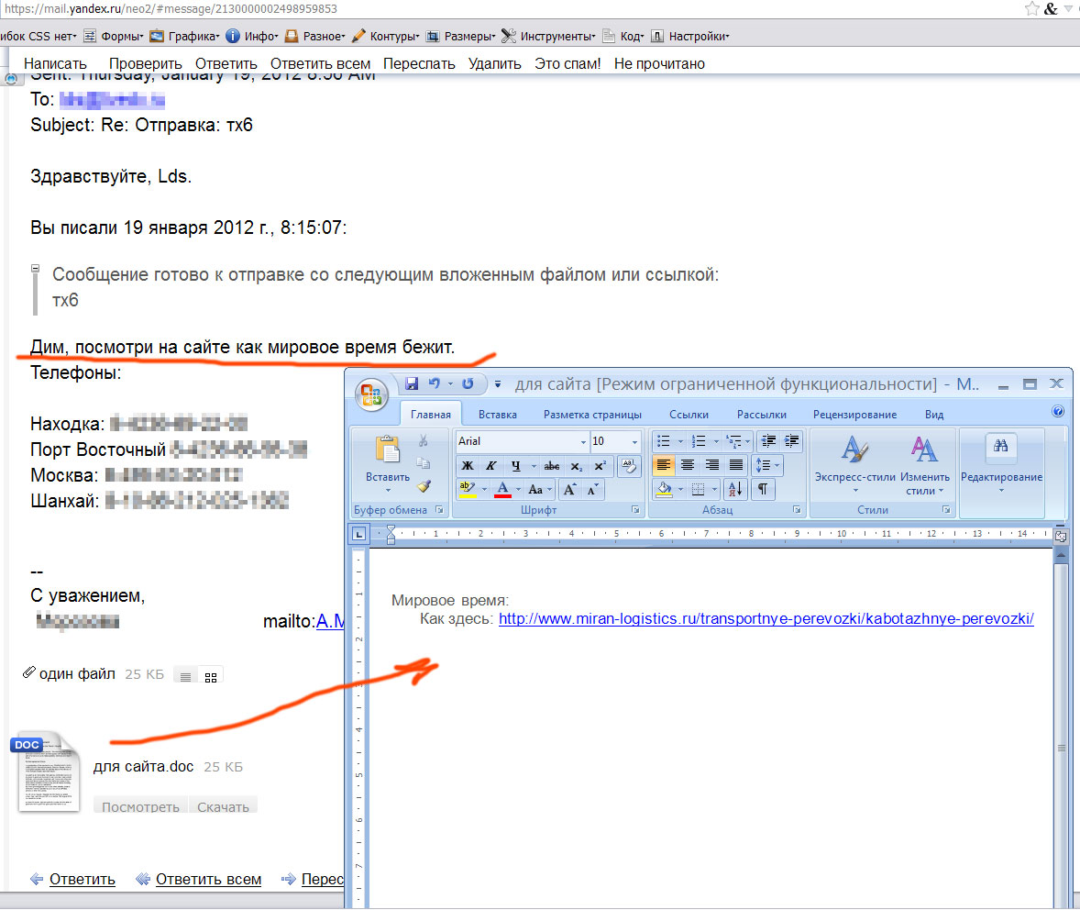Click the Paste clipboard icon

click(x=388, y=450)
